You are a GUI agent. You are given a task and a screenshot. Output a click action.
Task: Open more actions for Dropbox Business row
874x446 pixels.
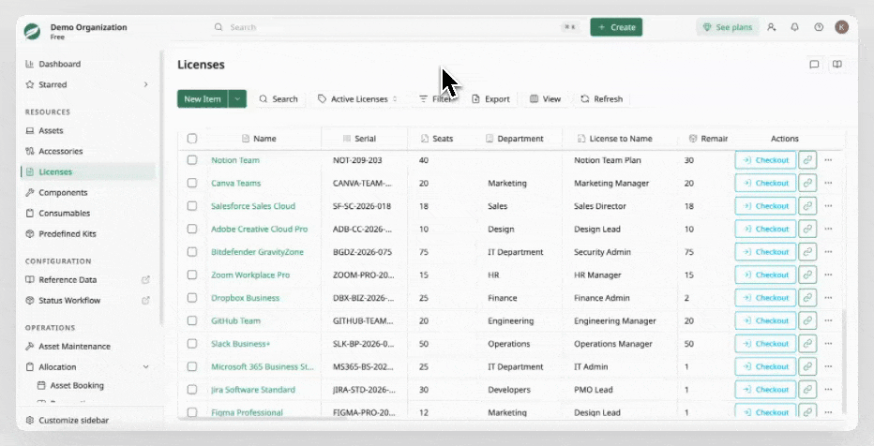(x=828, y=298)
